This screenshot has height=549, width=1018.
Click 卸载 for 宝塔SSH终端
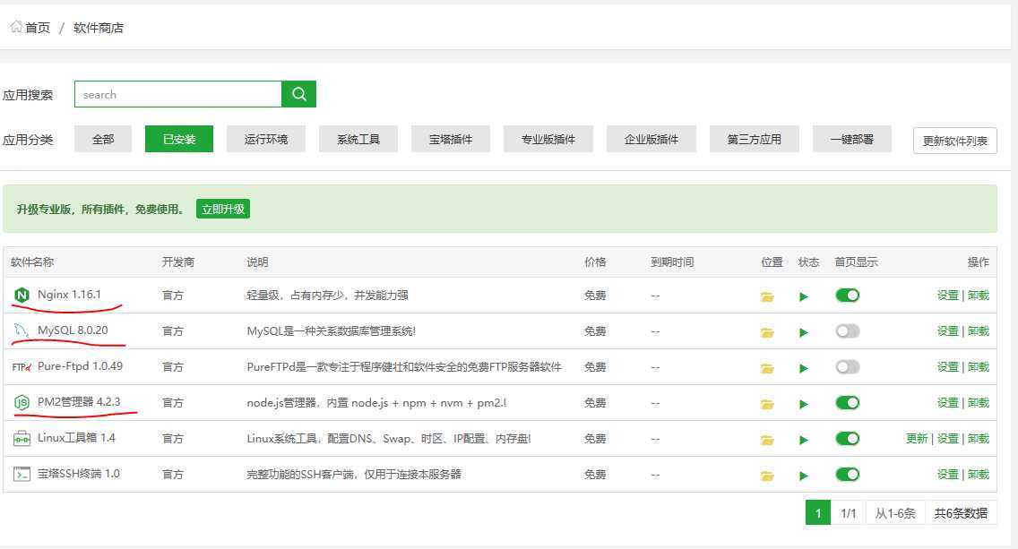click(x=979, y=475)
